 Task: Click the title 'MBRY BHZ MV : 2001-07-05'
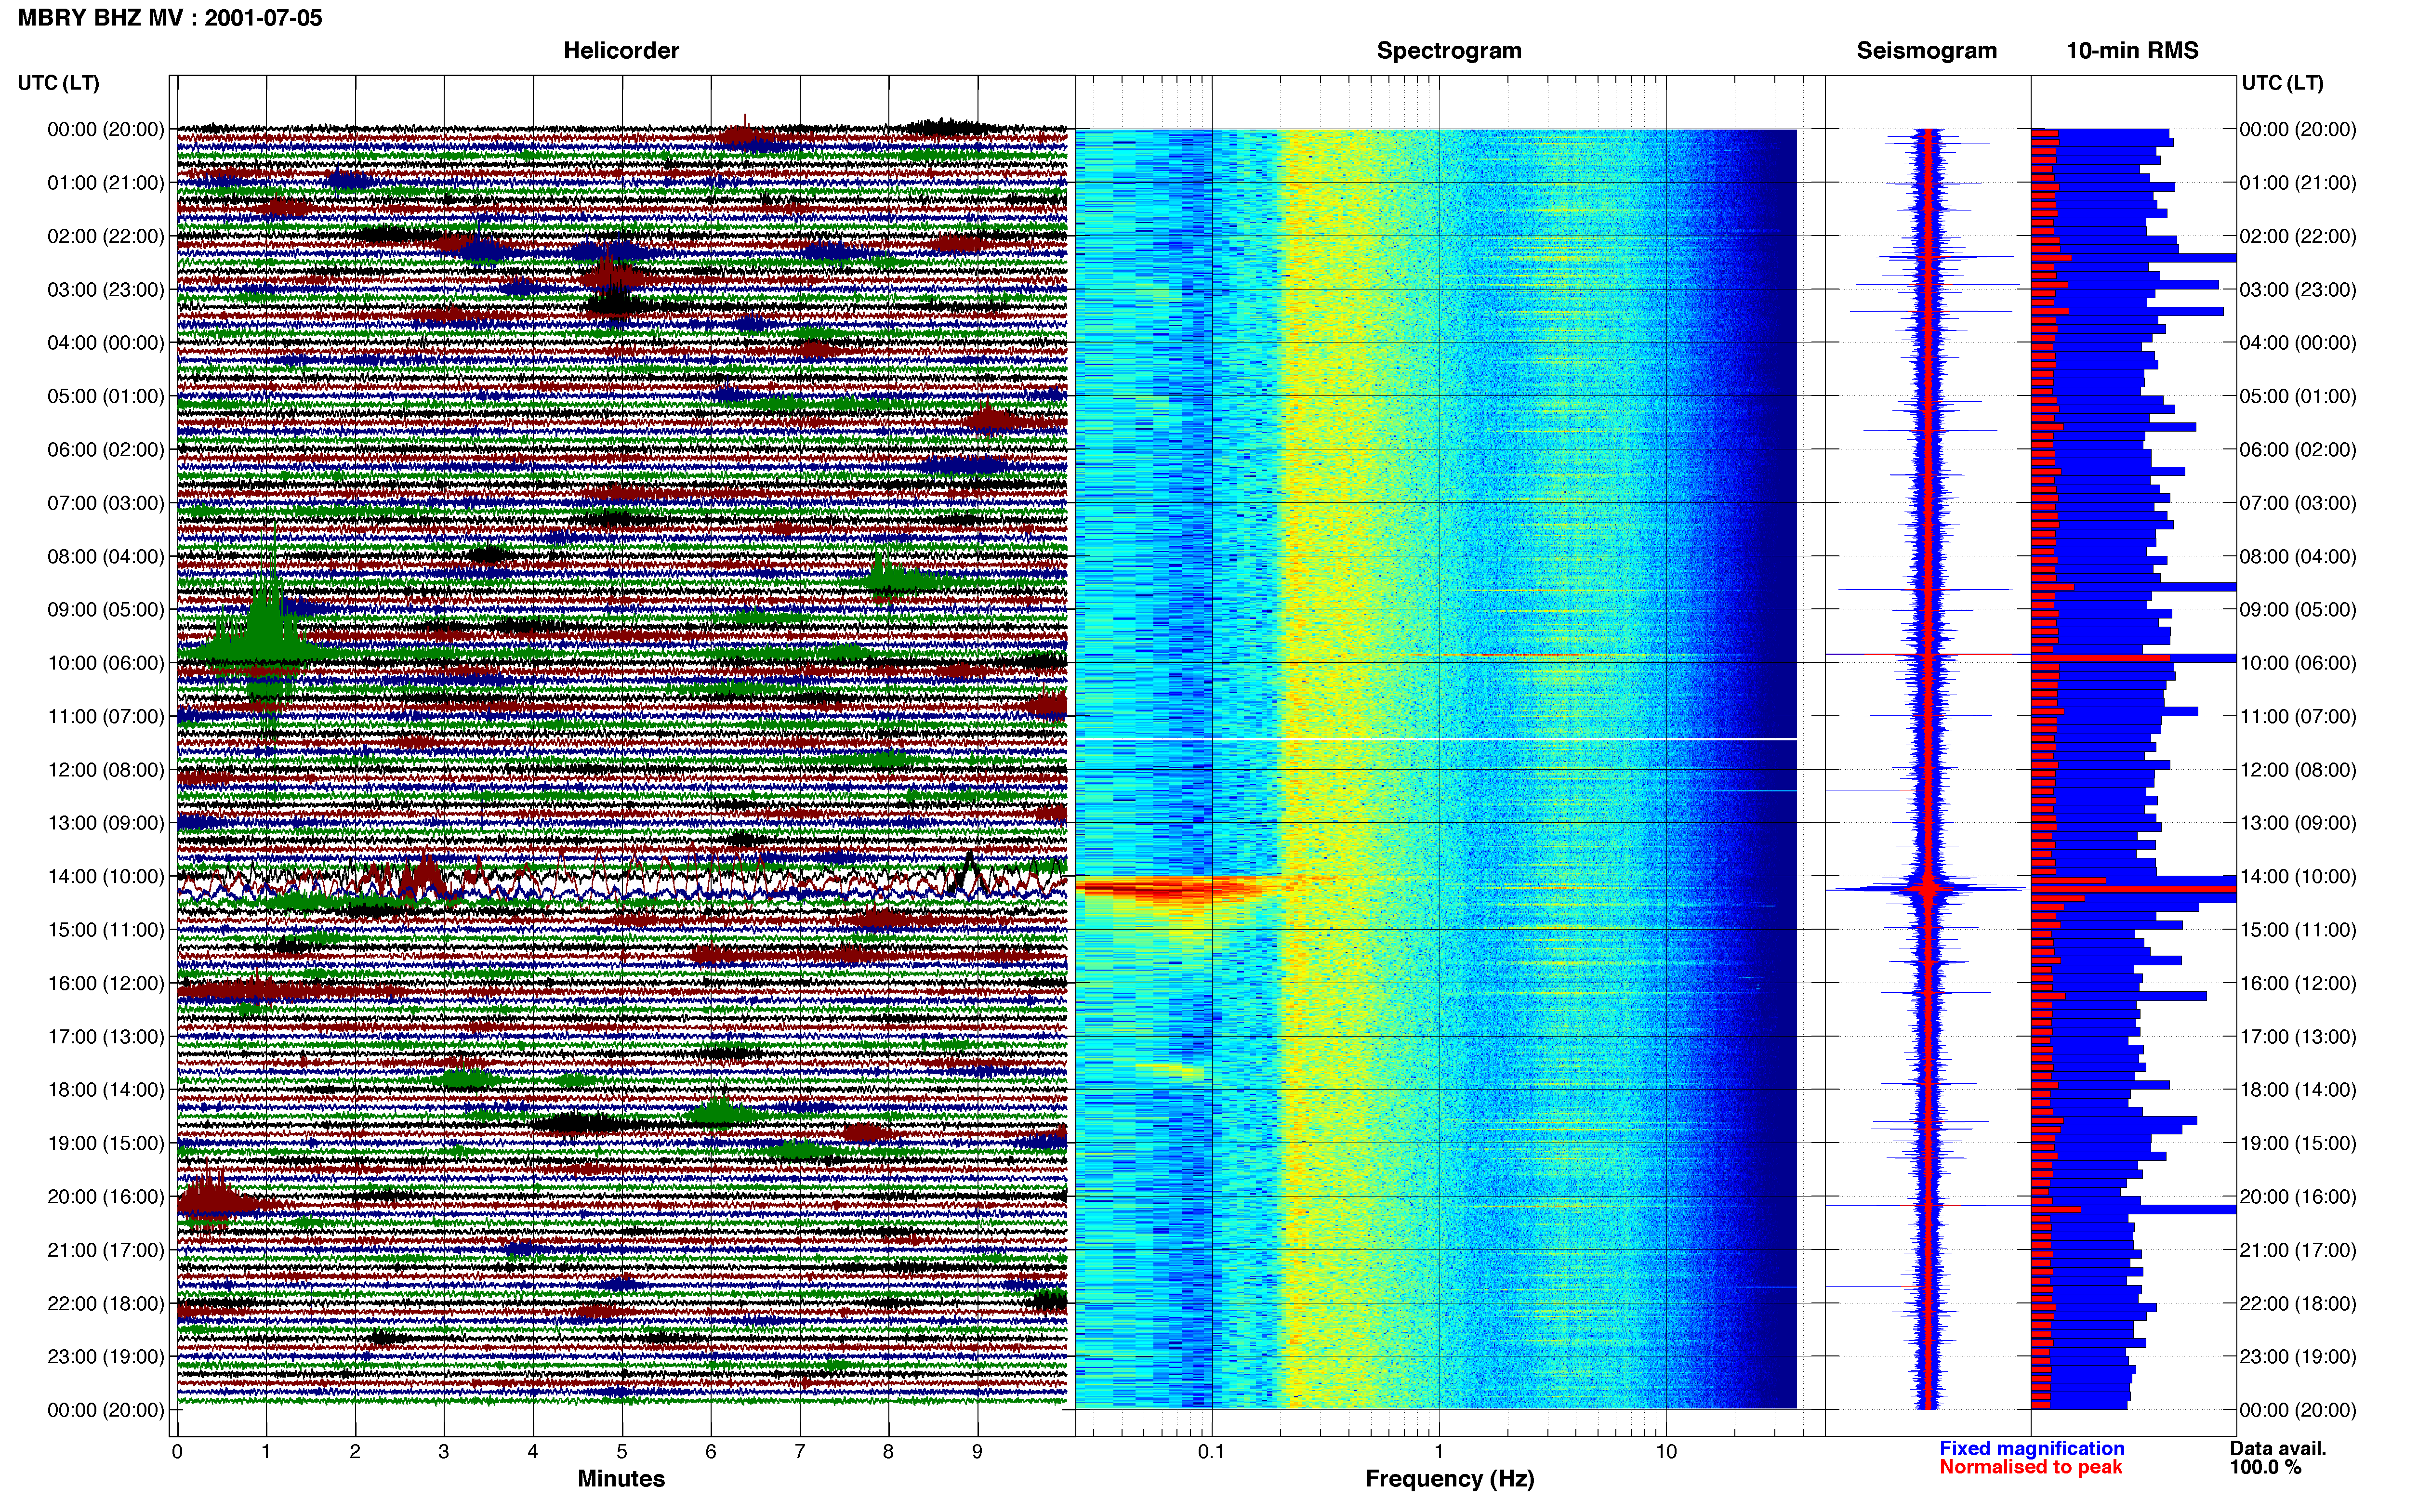coord(170,18)
